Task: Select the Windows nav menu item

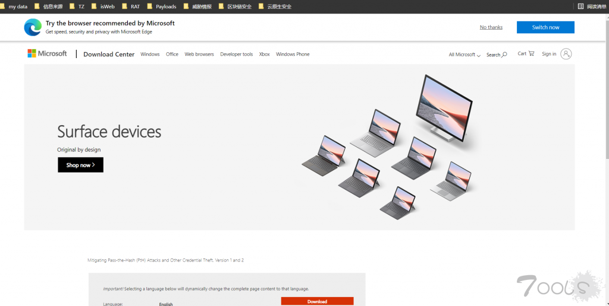Action: tap(150, 54)
